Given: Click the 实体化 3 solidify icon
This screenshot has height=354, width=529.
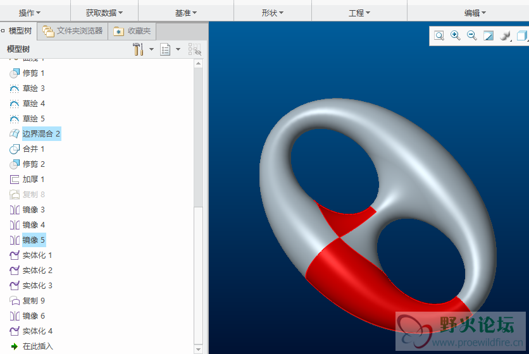Looking at the screenshot, I should pos(14,286).
